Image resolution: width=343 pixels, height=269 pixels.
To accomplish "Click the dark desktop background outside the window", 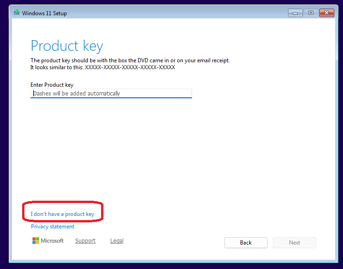I will pyautogui.click(x=5, y=138).
